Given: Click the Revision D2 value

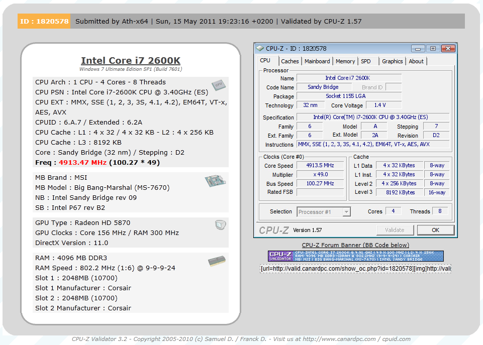Looking at the screenshot, I should 436,136.
